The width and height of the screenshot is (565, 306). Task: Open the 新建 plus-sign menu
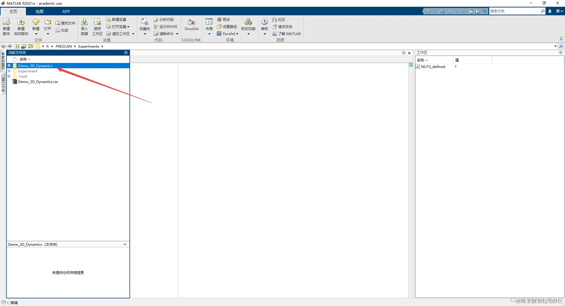click(x=36, y=26)
